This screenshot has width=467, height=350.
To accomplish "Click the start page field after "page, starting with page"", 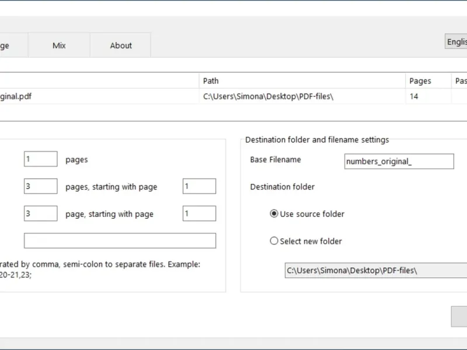I will [x=199, y=213].
